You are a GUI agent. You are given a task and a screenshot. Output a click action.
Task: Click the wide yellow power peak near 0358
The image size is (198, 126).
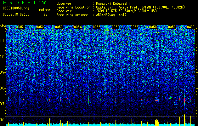click(x=157, y=122)
